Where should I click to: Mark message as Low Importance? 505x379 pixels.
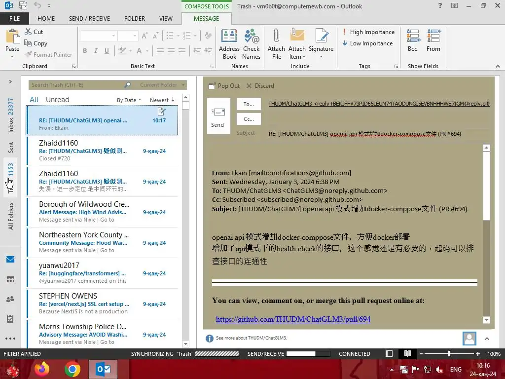click(x=367, y=43)
